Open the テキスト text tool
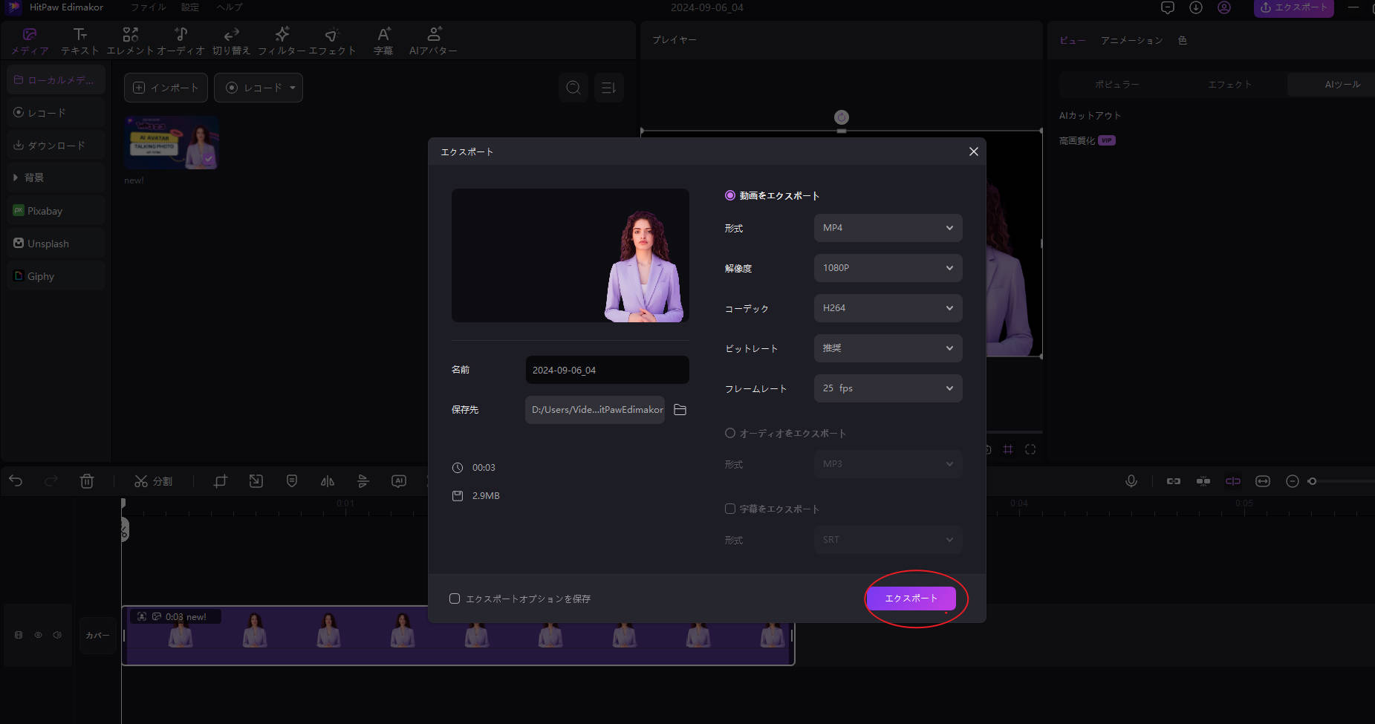The width and height of the screenshot is (1375, 724). point(79,41)
